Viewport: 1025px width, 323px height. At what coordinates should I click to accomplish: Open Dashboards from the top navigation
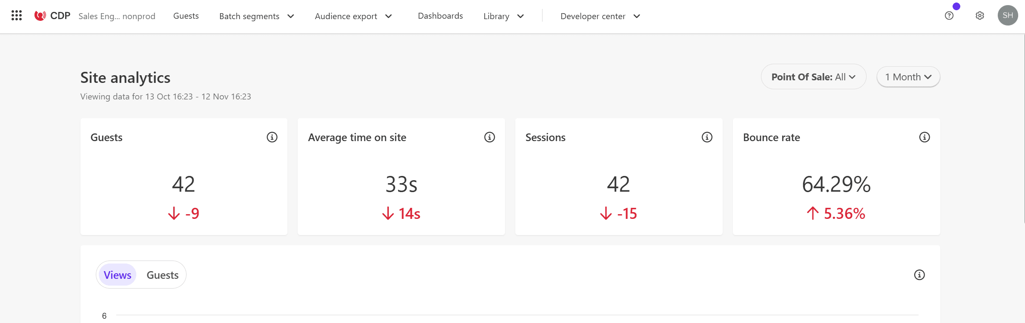pyautogui.click(x=440, y=16)
